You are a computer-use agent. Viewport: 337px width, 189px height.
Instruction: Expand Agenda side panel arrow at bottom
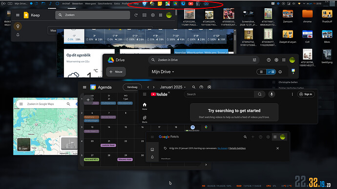[x=206, y=165]
